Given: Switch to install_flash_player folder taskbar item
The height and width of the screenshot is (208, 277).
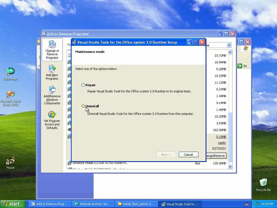Looking at the screenshot, I should click(x=136, y=204).
